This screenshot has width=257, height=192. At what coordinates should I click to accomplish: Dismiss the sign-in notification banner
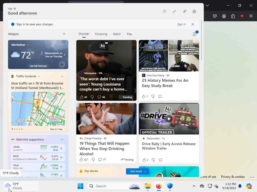coord(193,24)
